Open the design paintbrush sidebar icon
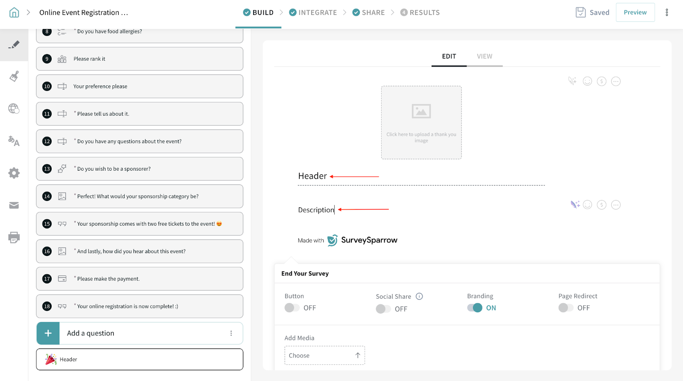 (x=14, y=76)
